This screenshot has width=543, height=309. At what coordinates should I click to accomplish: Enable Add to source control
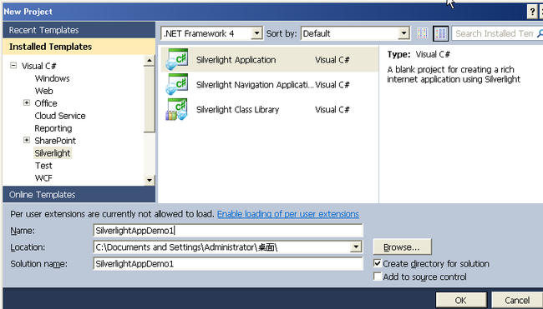(x=378, y=277)
